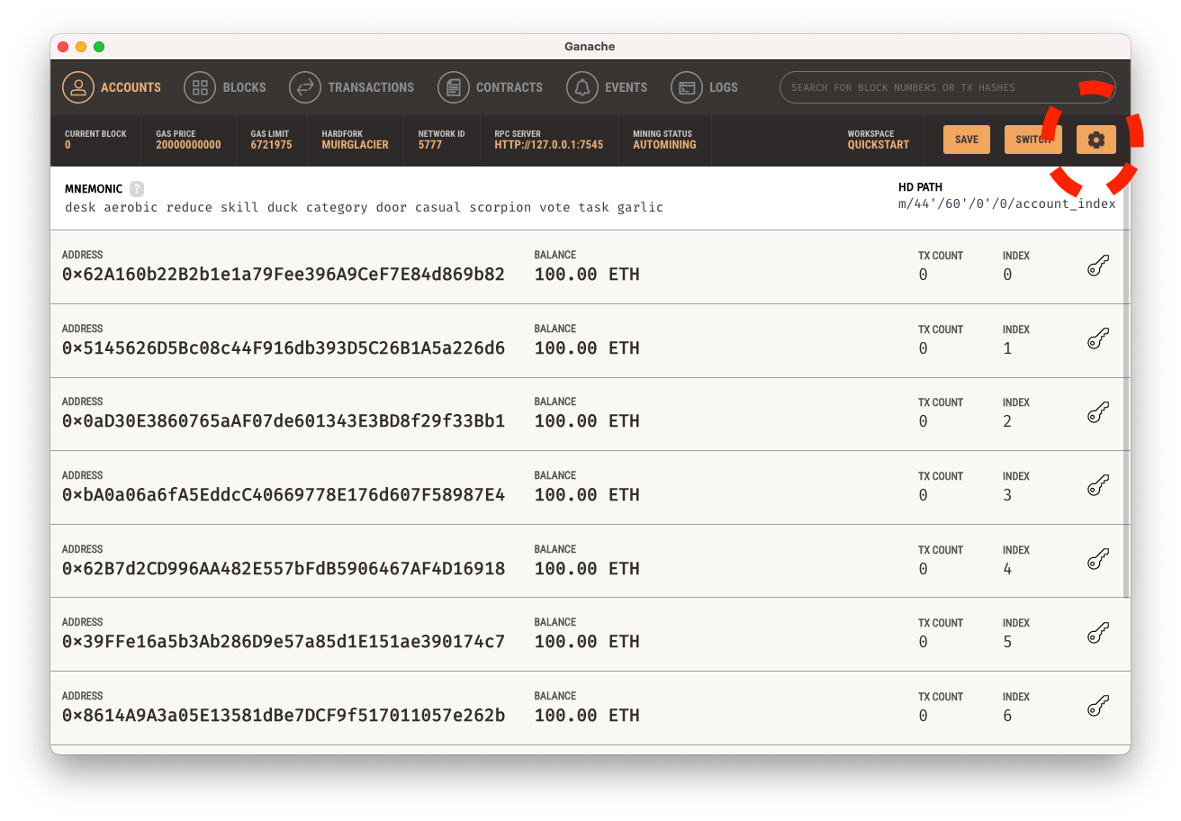Screen dimensions: 1181x821
Task: Click the accounts list vertical scrollbar
Action: tap(1126, 414)
